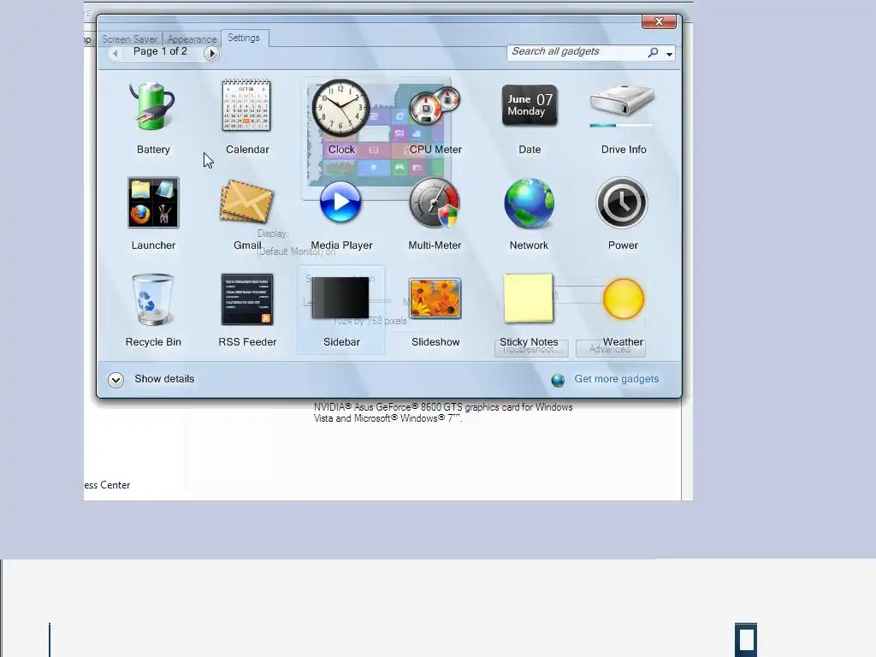Go to next gadget page
876x657 pixels.
coord(211,53)
